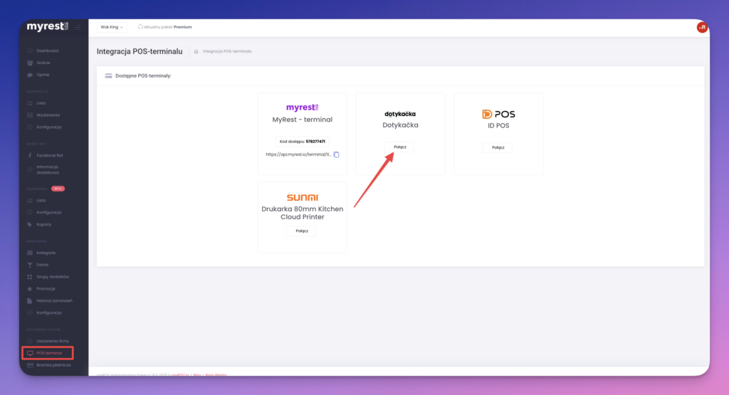
Task: Click the Facebook Bot icon
Action: pyautogui.click(x=30, y=156)
